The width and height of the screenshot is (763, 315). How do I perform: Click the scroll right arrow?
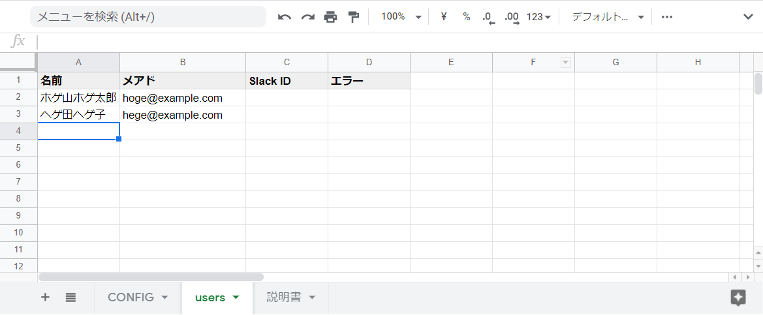748,277
